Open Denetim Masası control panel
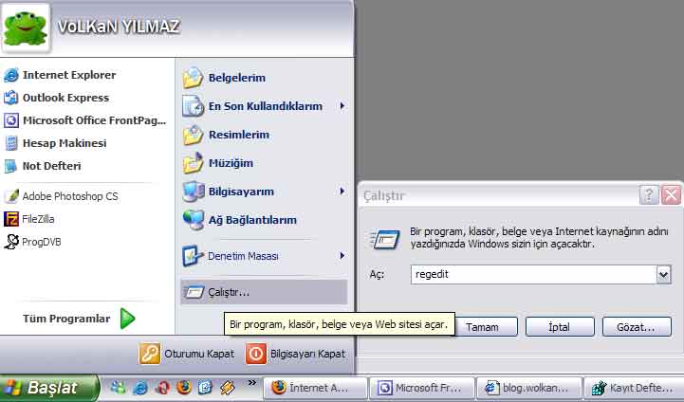Viewport: 684px width, 402px height. (243, 256)
